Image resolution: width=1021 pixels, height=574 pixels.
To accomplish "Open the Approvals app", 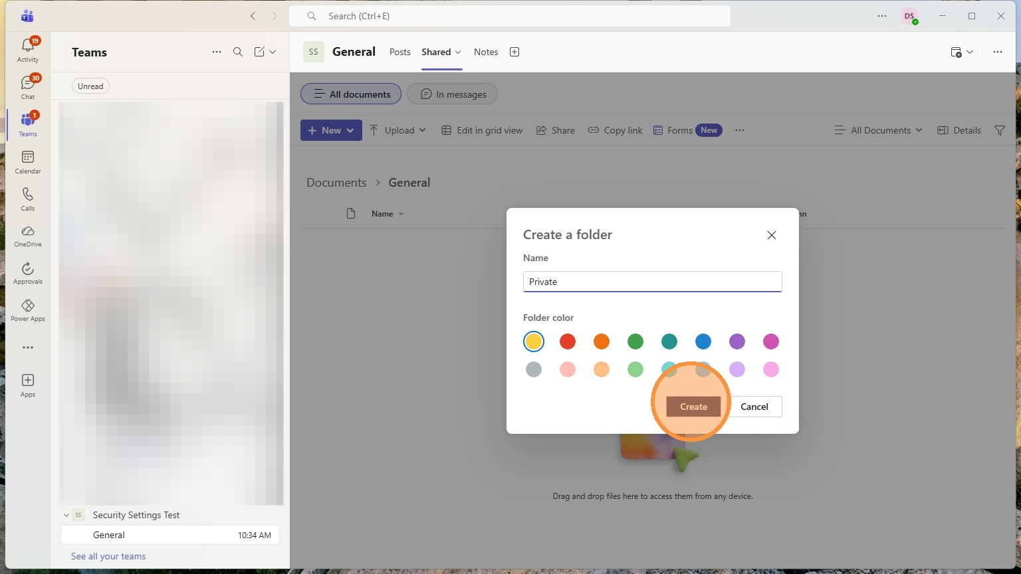I will [28, 273].
